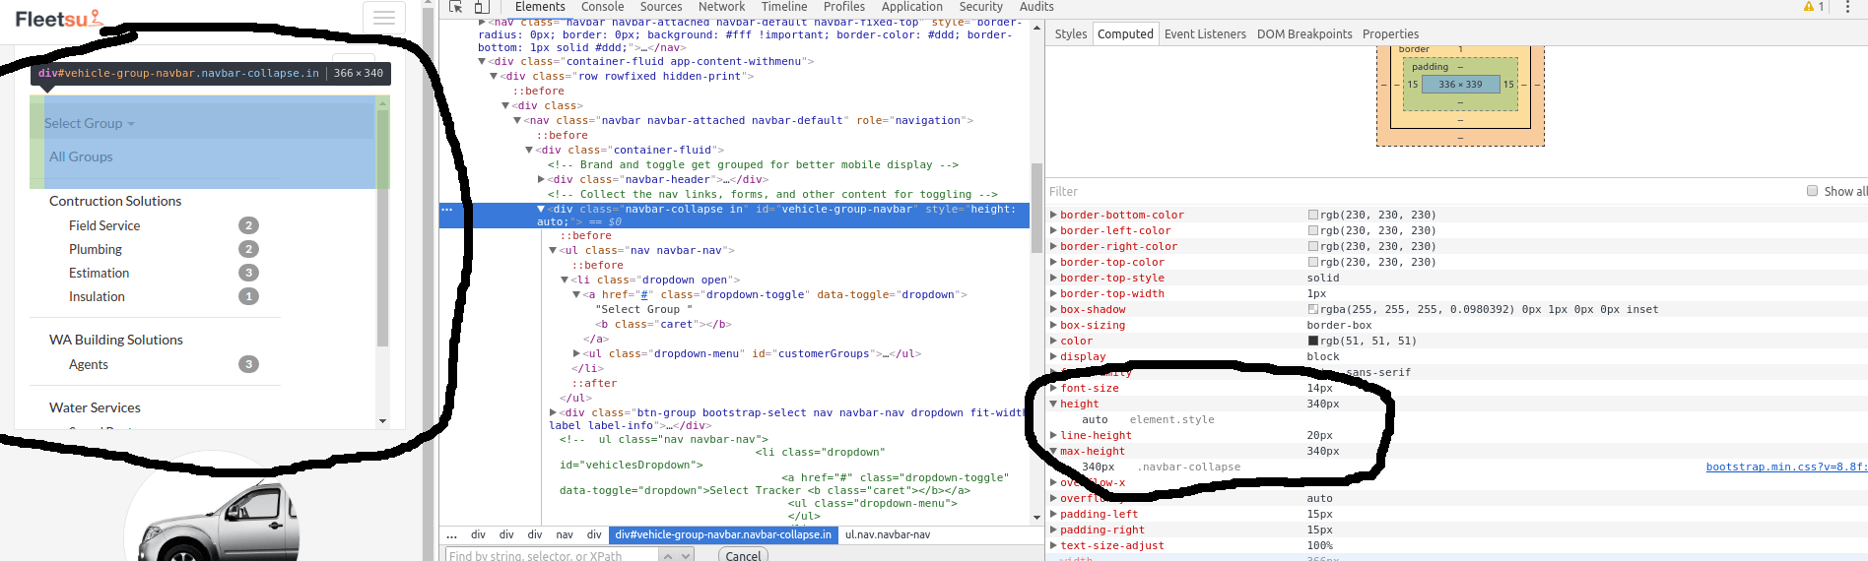This screenshot has height=561, width=1868.
Task: Open the Properties pane tab
Action: pos(1390,33)
